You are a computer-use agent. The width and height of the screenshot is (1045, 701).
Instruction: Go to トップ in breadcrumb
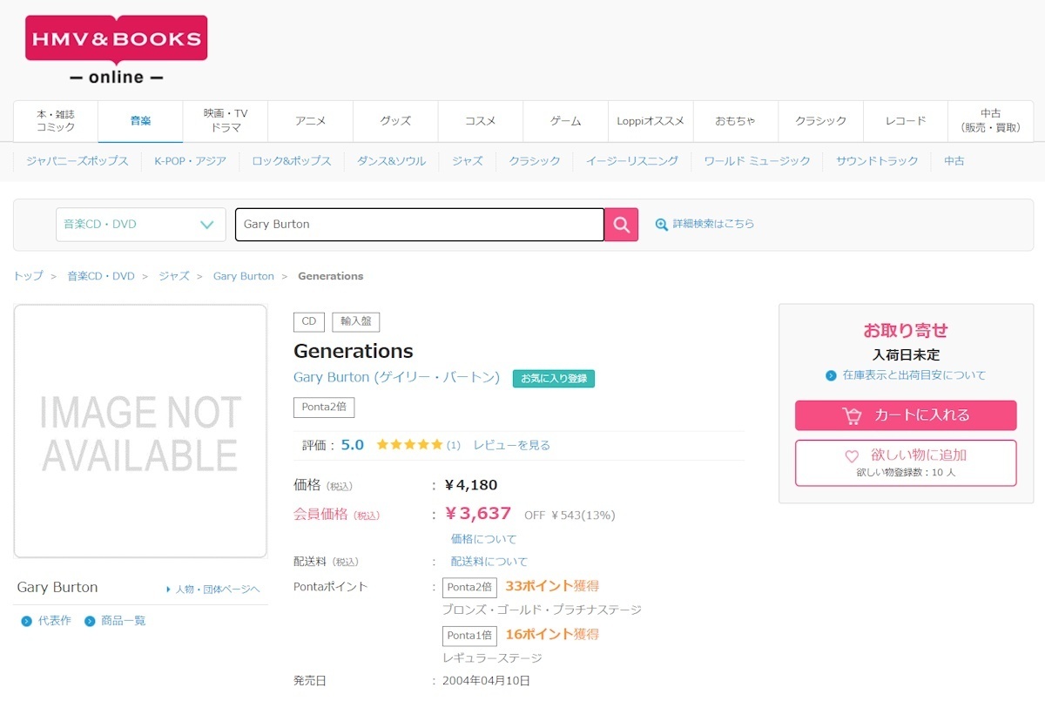click(28, 276)
